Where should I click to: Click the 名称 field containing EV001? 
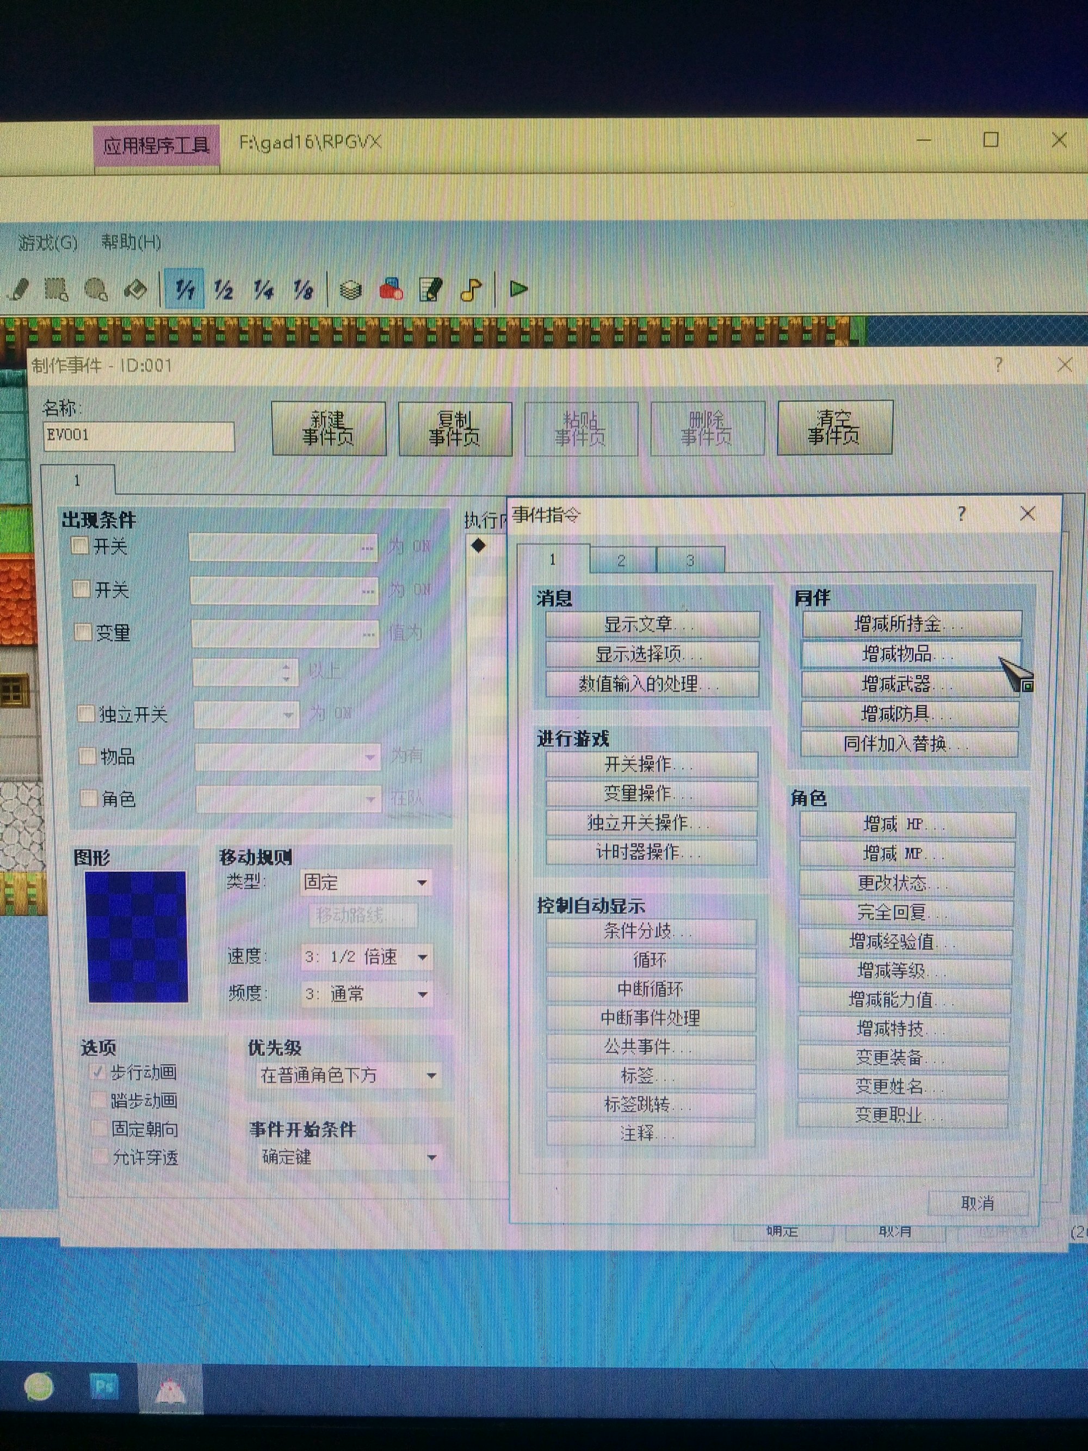138,436
